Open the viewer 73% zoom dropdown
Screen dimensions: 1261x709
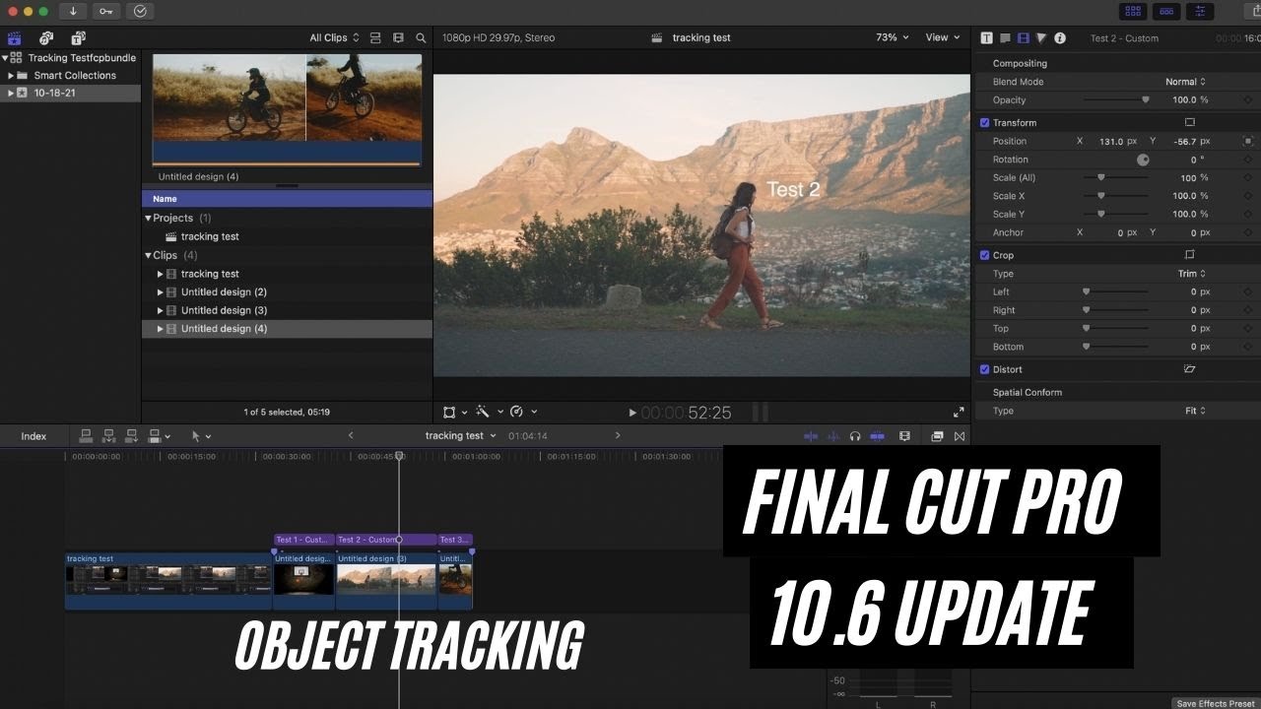point(892,37)
